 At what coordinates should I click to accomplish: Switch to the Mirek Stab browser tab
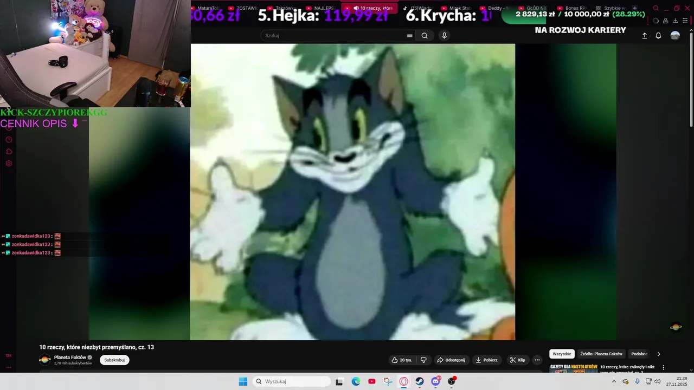[x=456, y=8]
